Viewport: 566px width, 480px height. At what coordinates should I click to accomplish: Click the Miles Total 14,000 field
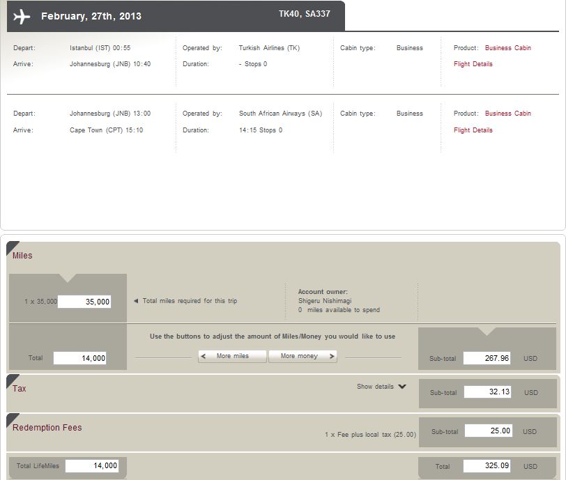79,358
